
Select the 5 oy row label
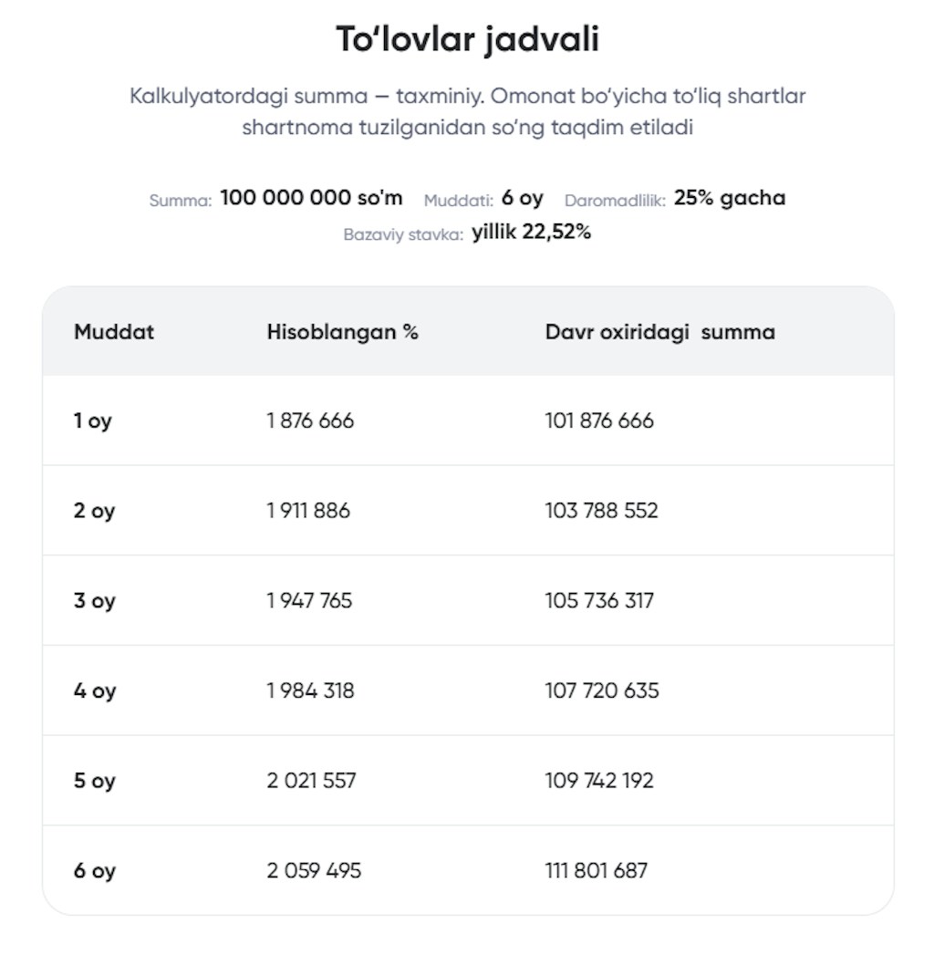pyautogui.click(x=94, y=782)
